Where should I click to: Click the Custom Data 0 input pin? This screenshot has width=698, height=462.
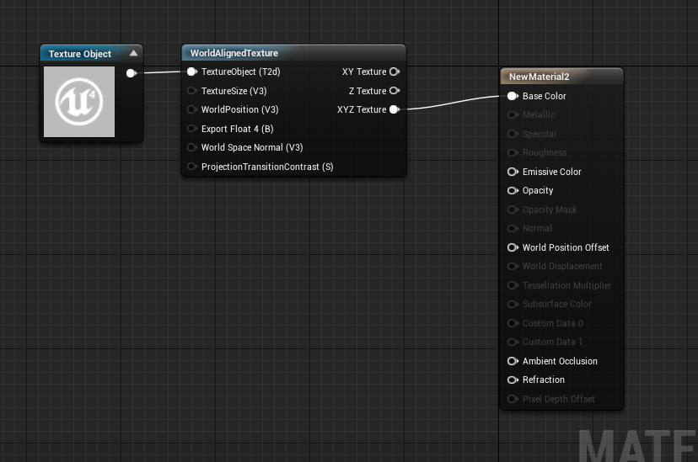[513, 323]
